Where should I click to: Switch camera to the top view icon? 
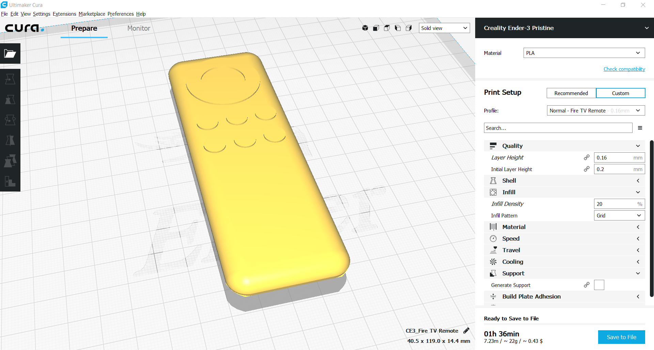387,28
